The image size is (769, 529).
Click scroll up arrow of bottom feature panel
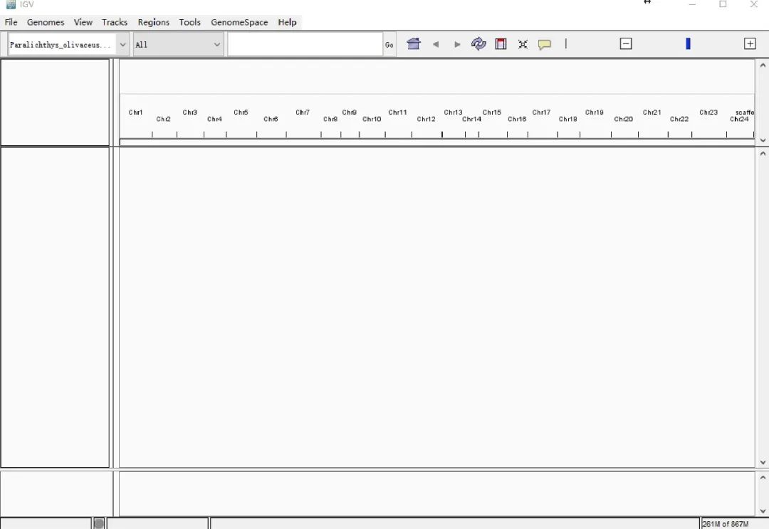tap(763, 477)
